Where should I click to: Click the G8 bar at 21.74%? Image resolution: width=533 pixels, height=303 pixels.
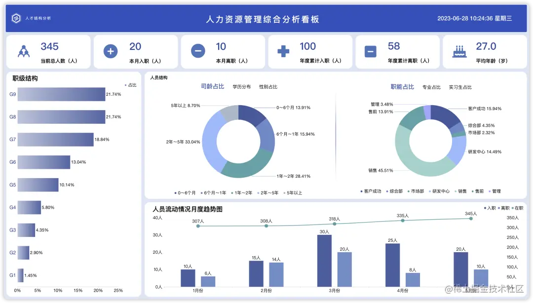click(x=61, y=116)
